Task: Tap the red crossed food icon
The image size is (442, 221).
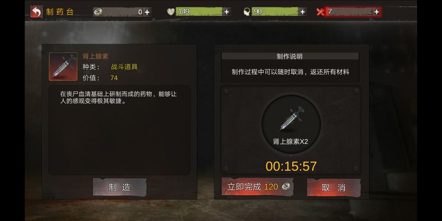Action: click(320, 12)
